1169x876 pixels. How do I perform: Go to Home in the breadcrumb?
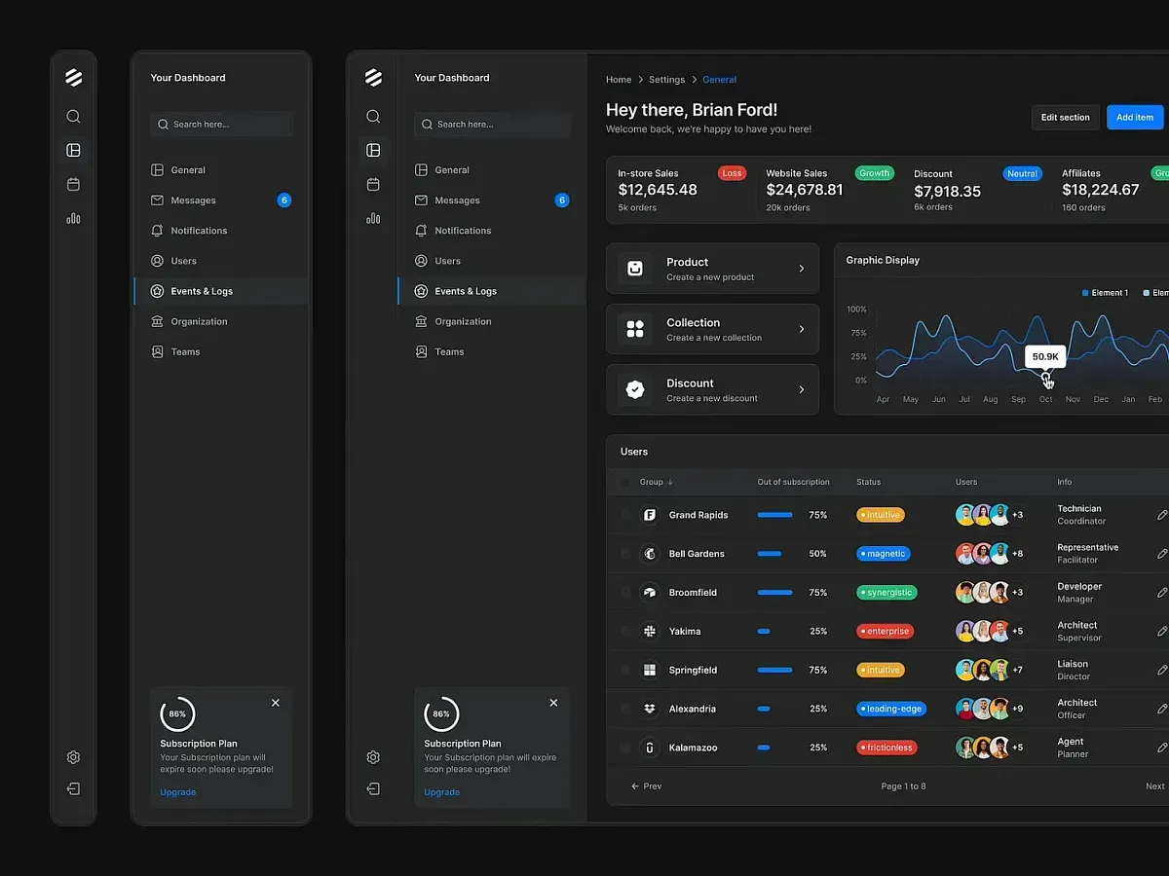click(619, 80)
